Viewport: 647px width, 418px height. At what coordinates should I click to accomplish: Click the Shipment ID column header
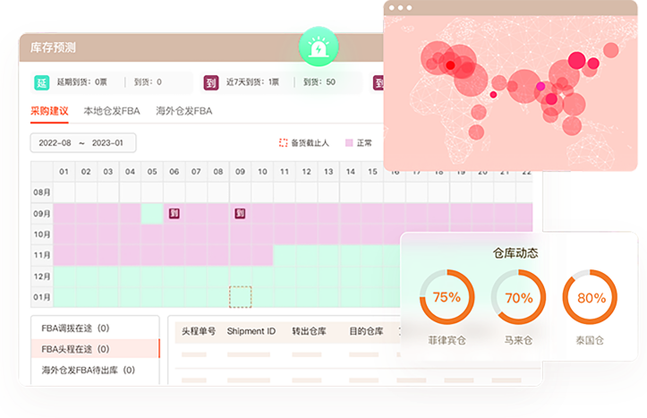click(x=251, y=331)
